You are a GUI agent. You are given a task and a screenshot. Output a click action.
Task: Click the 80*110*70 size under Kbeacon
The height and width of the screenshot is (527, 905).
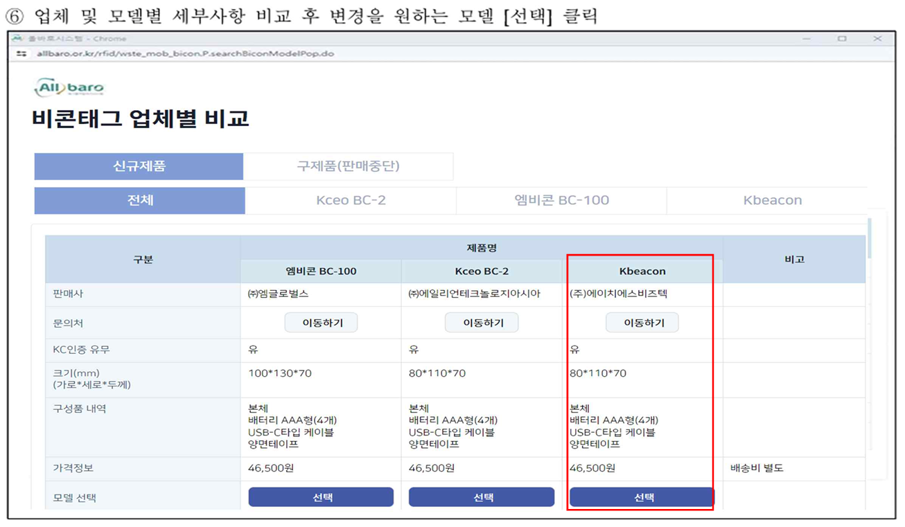[x=598, y=373]
